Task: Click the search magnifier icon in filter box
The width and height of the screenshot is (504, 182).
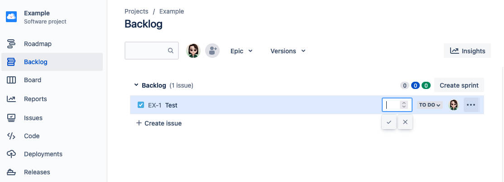Action: pyautogui.click(x=171, y=51)
